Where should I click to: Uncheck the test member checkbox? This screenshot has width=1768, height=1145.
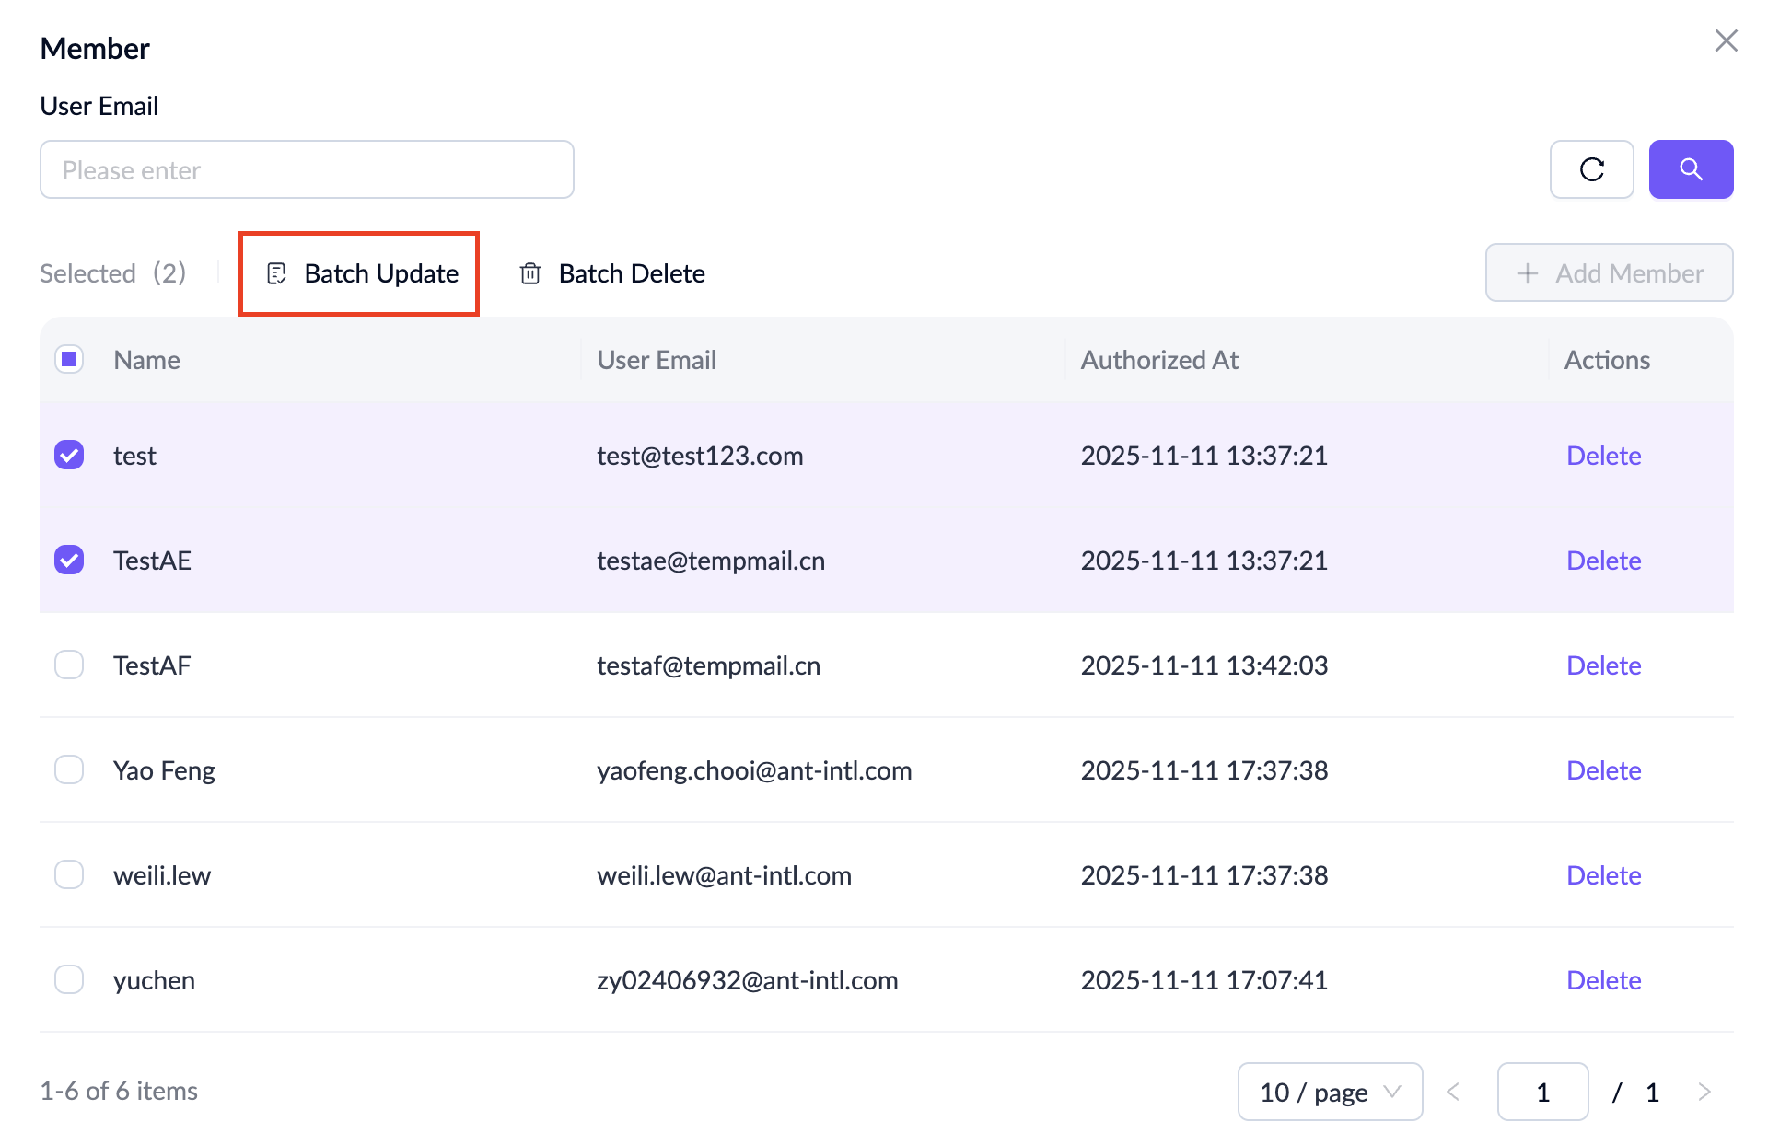pyautogui.click(x=69, y=455)
